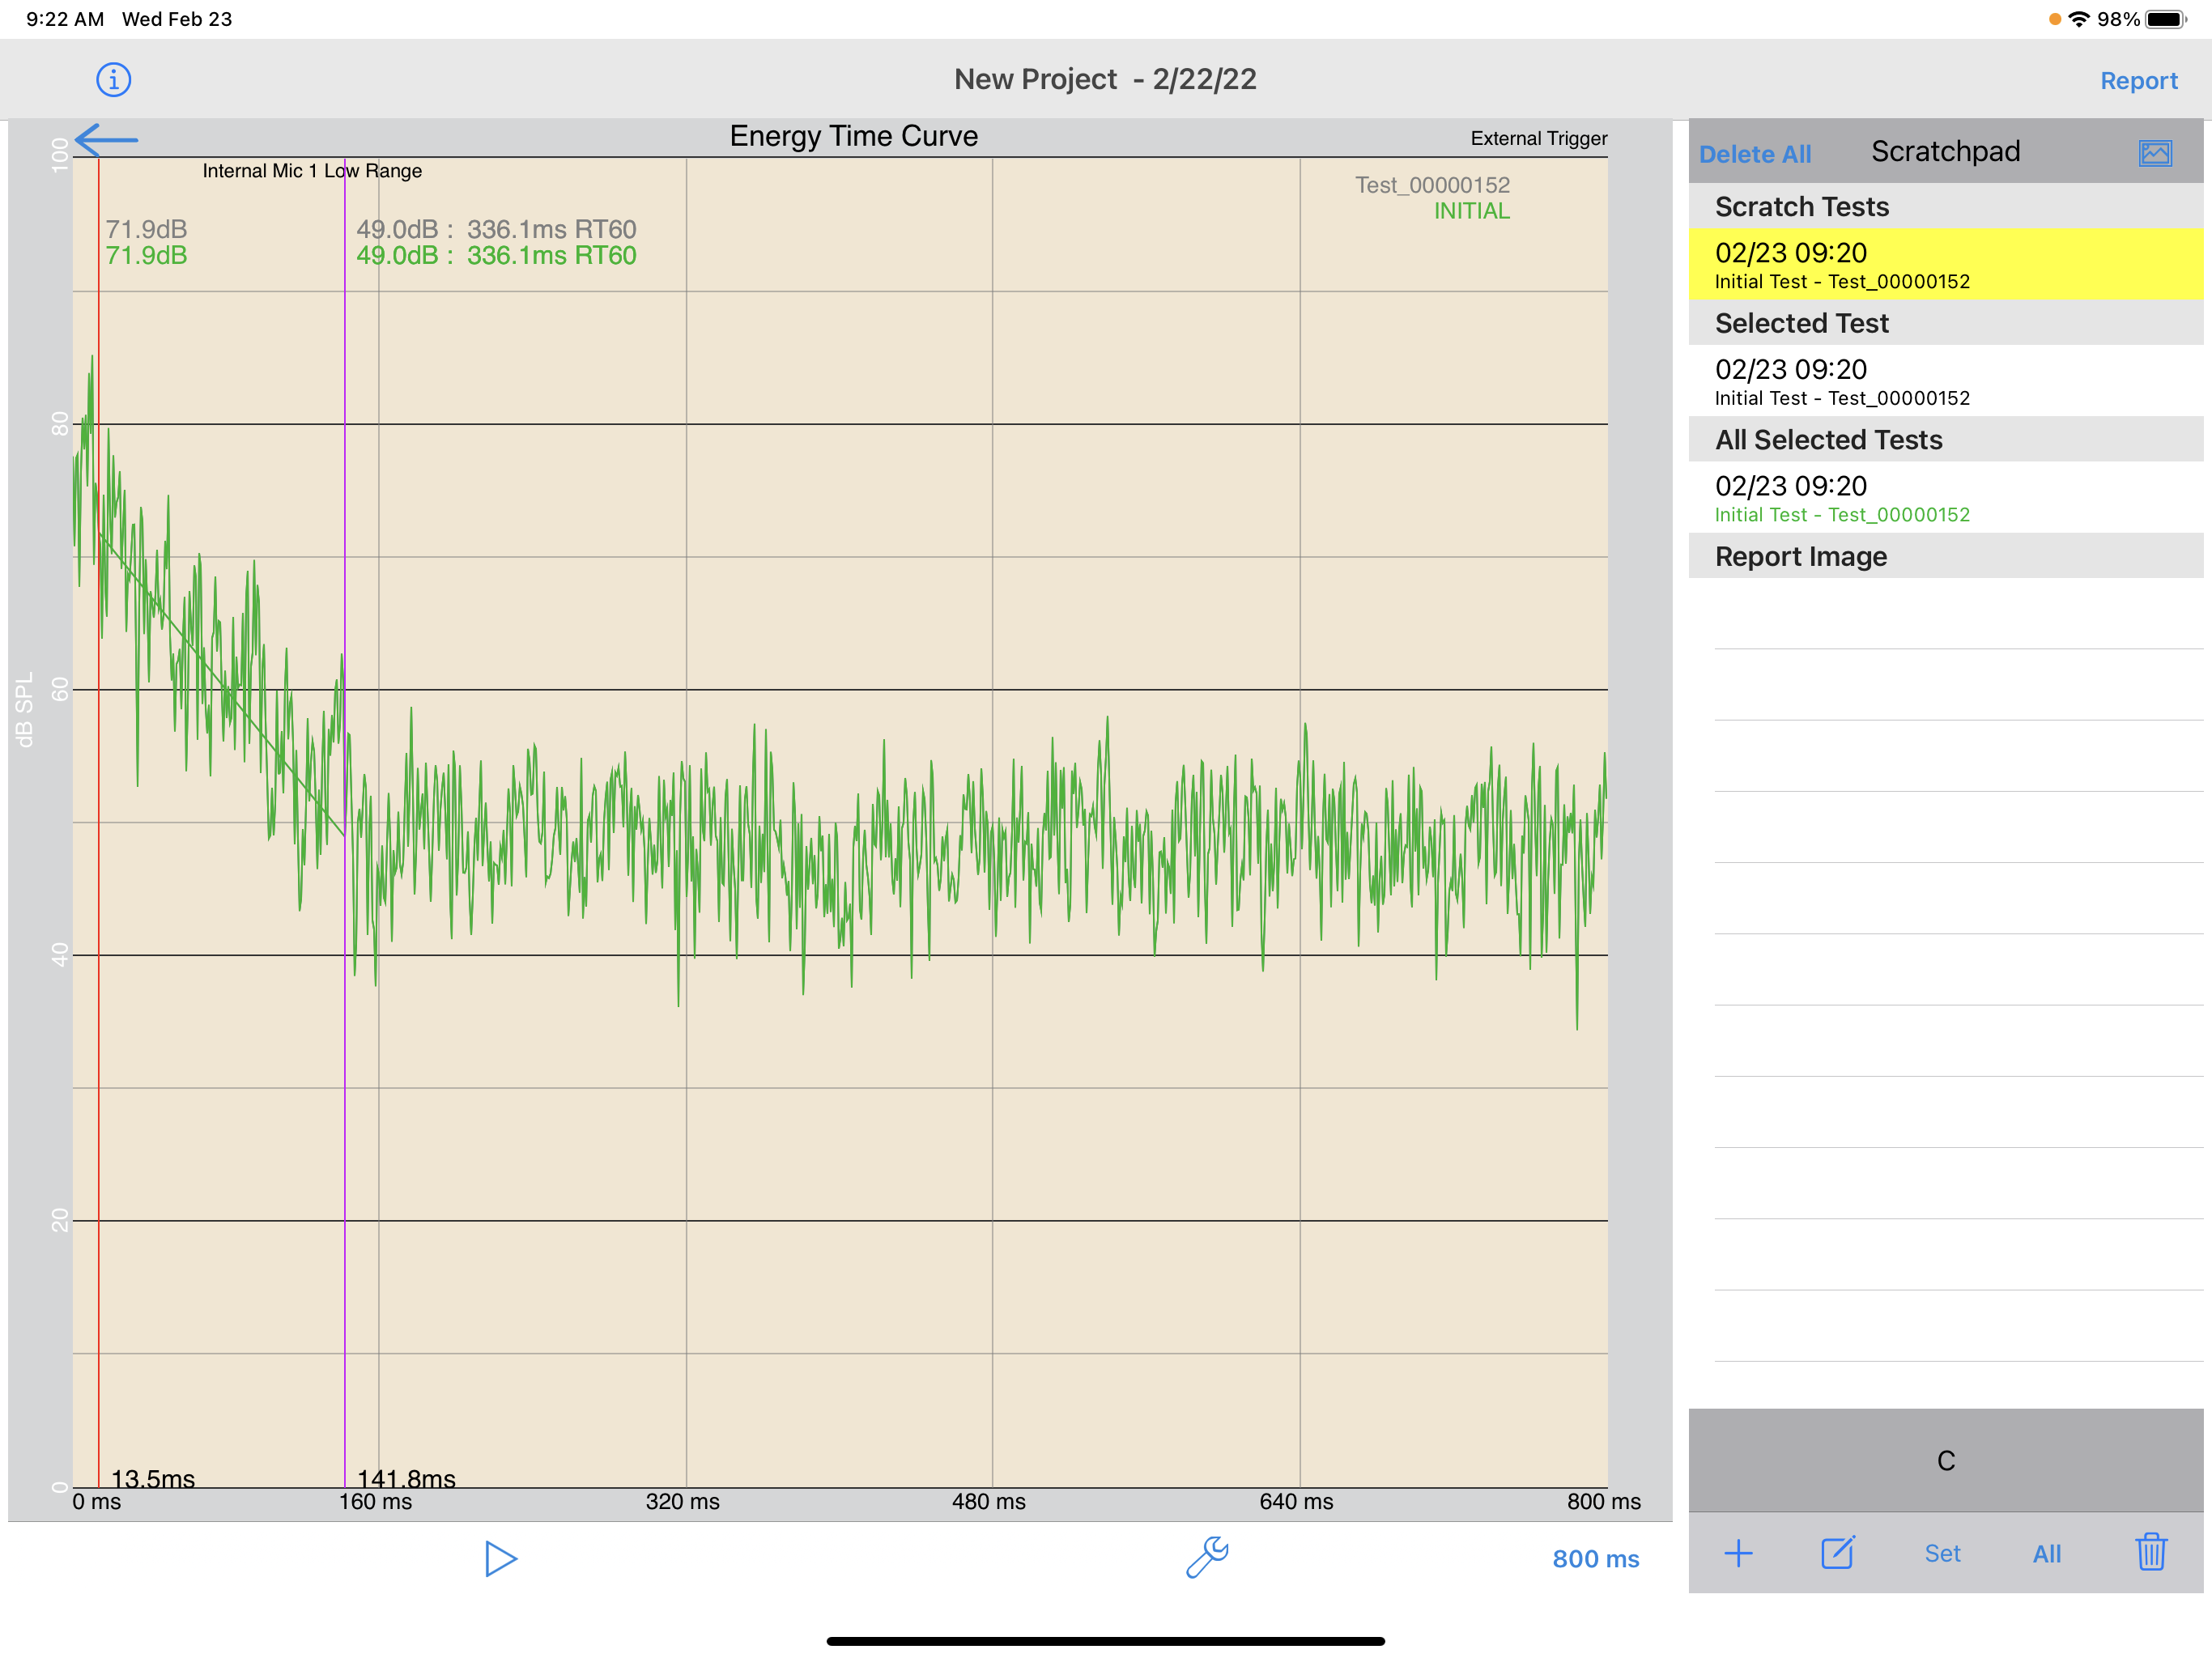Tap the Scratch Tests section header
This screenshot has width=2212, height=1658.
(1945, 206)
